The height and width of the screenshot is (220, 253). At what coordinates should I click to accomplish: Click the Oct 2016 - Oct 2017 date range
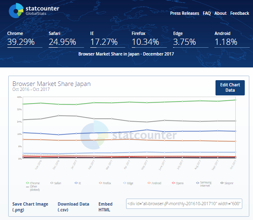pos(31,89)
